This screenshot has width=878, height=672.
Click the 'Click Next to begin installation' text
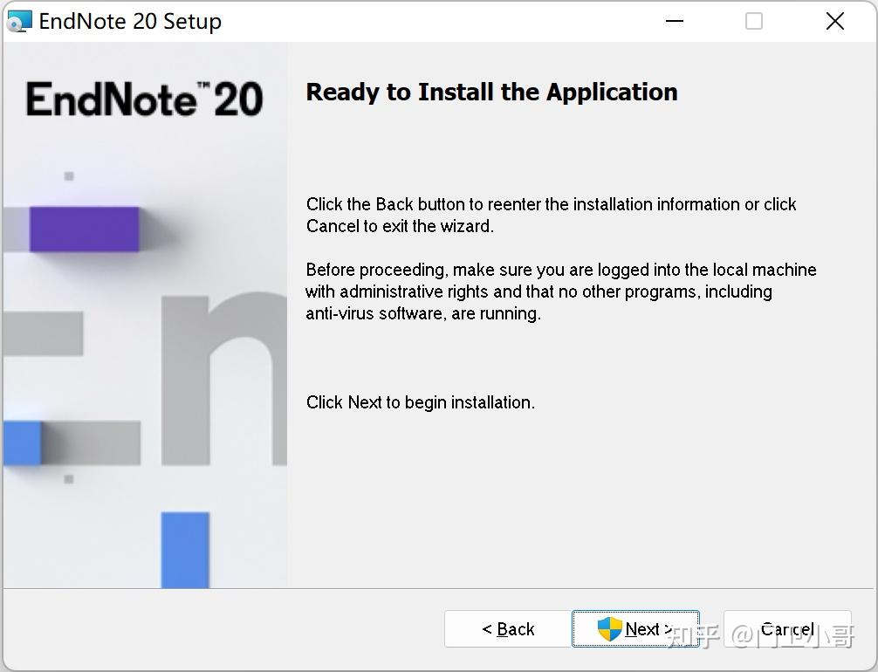click(x=422, y=402)
